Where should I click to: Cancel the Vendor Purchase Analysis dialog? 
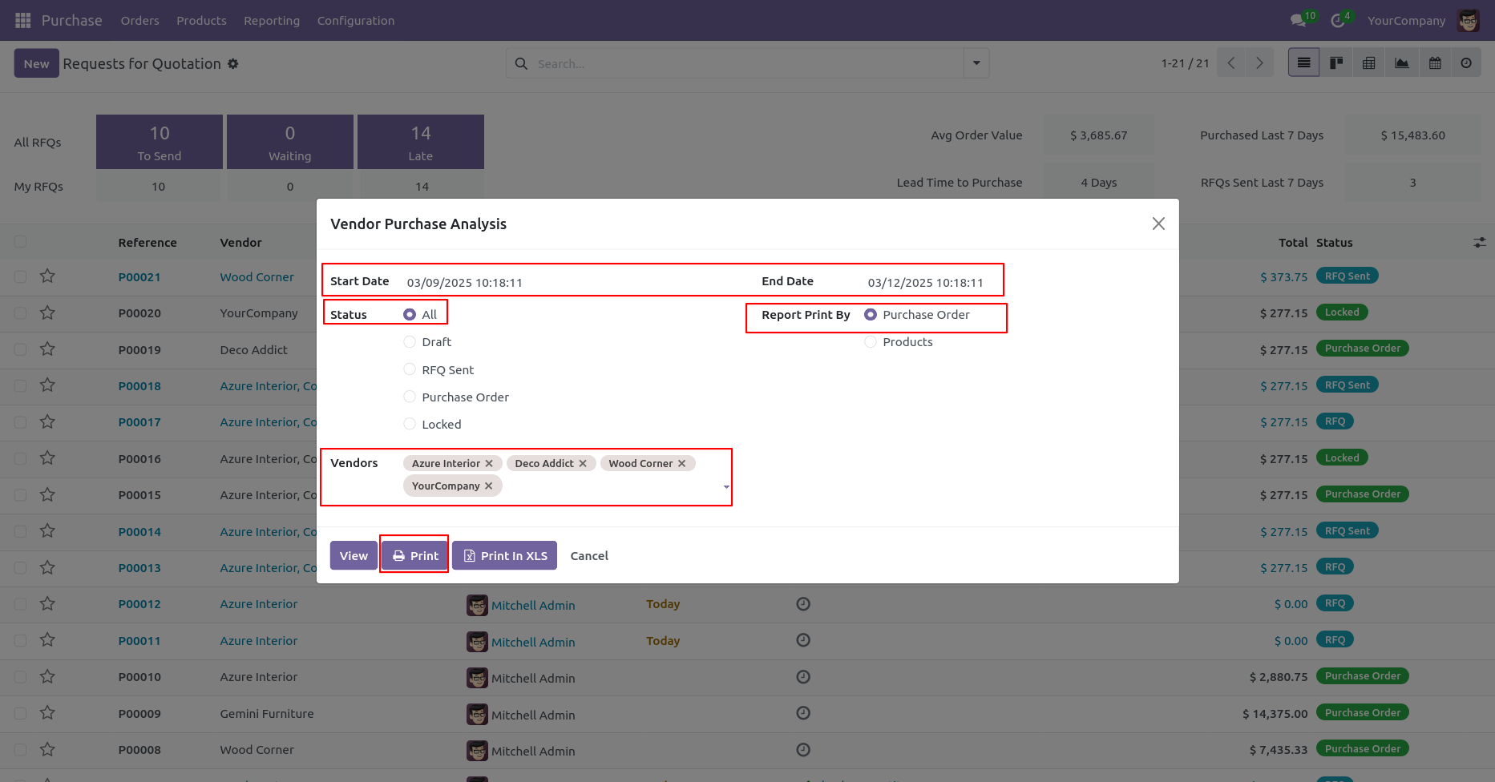(x=589, y=555)
